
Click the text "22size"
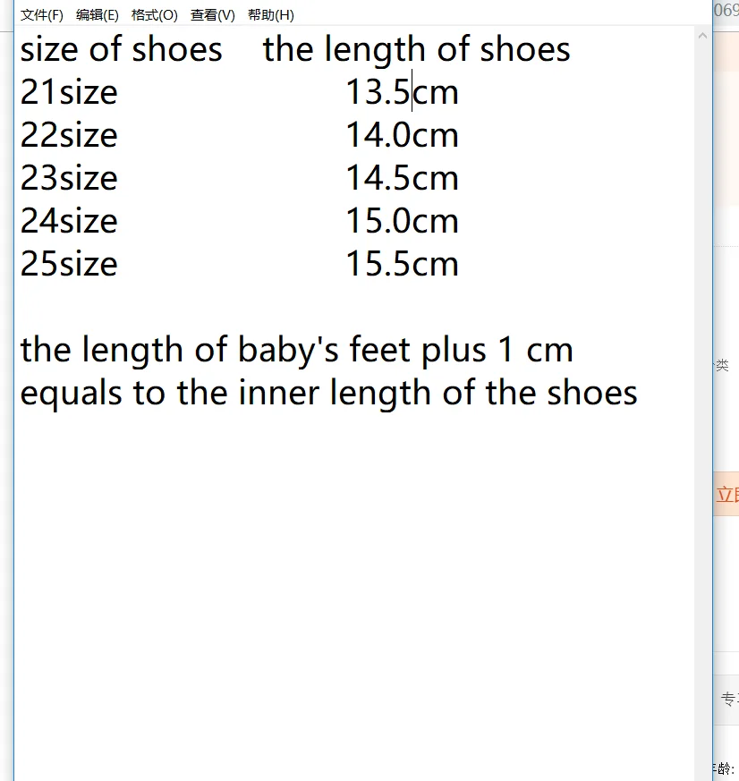point(69,135)
